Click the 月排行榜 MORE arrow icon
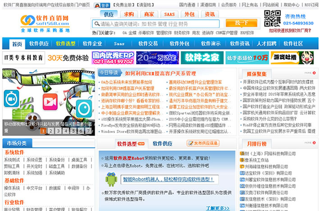Viewport: 320px width, 211px height. pyautogui.click(x=314, y=143)
